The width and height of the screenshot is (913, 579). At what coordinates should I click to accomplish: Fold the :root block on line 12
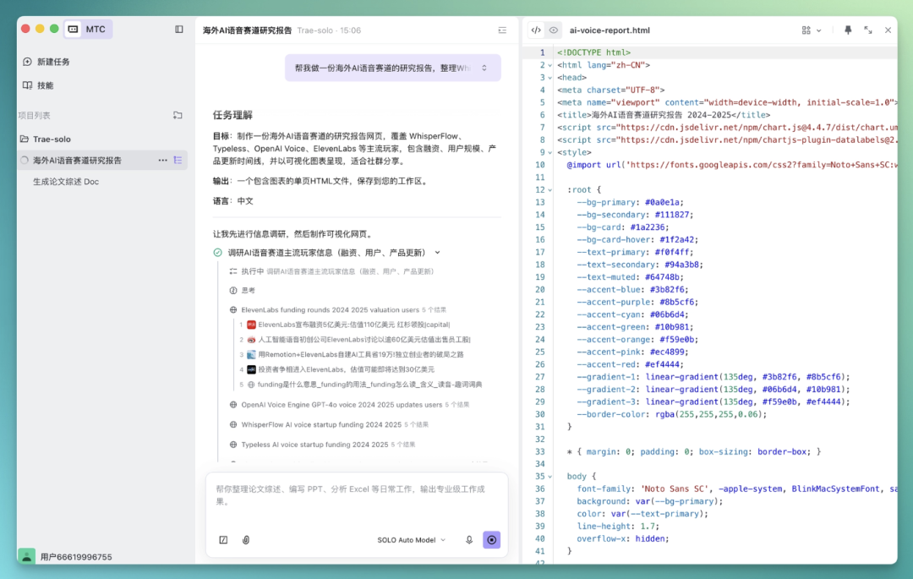pyautogui.click(x=550, y=189)
